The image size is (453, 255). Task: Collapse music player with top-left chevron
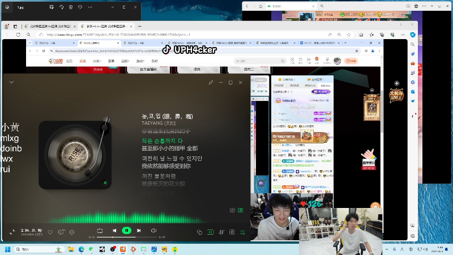pyautogui.click(x=11, y=82)
